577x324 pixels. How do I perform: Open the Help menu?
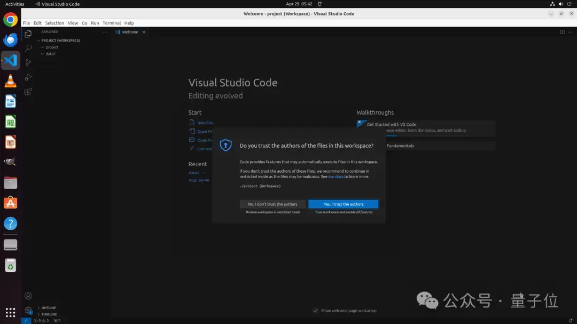point(129,23)
